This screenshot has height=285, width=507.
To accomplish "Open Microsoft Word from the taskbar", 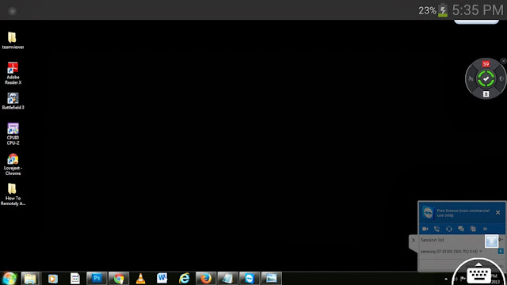I will coord(162,278).
